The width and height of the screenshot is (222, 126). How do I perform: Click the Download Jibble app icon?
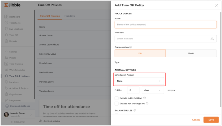click(x=7, y=106)
